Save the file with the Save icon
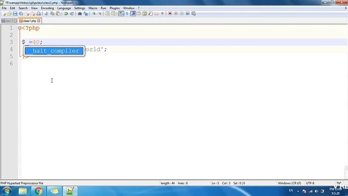This screenshot has height=196, width=348. pos(15,14)
